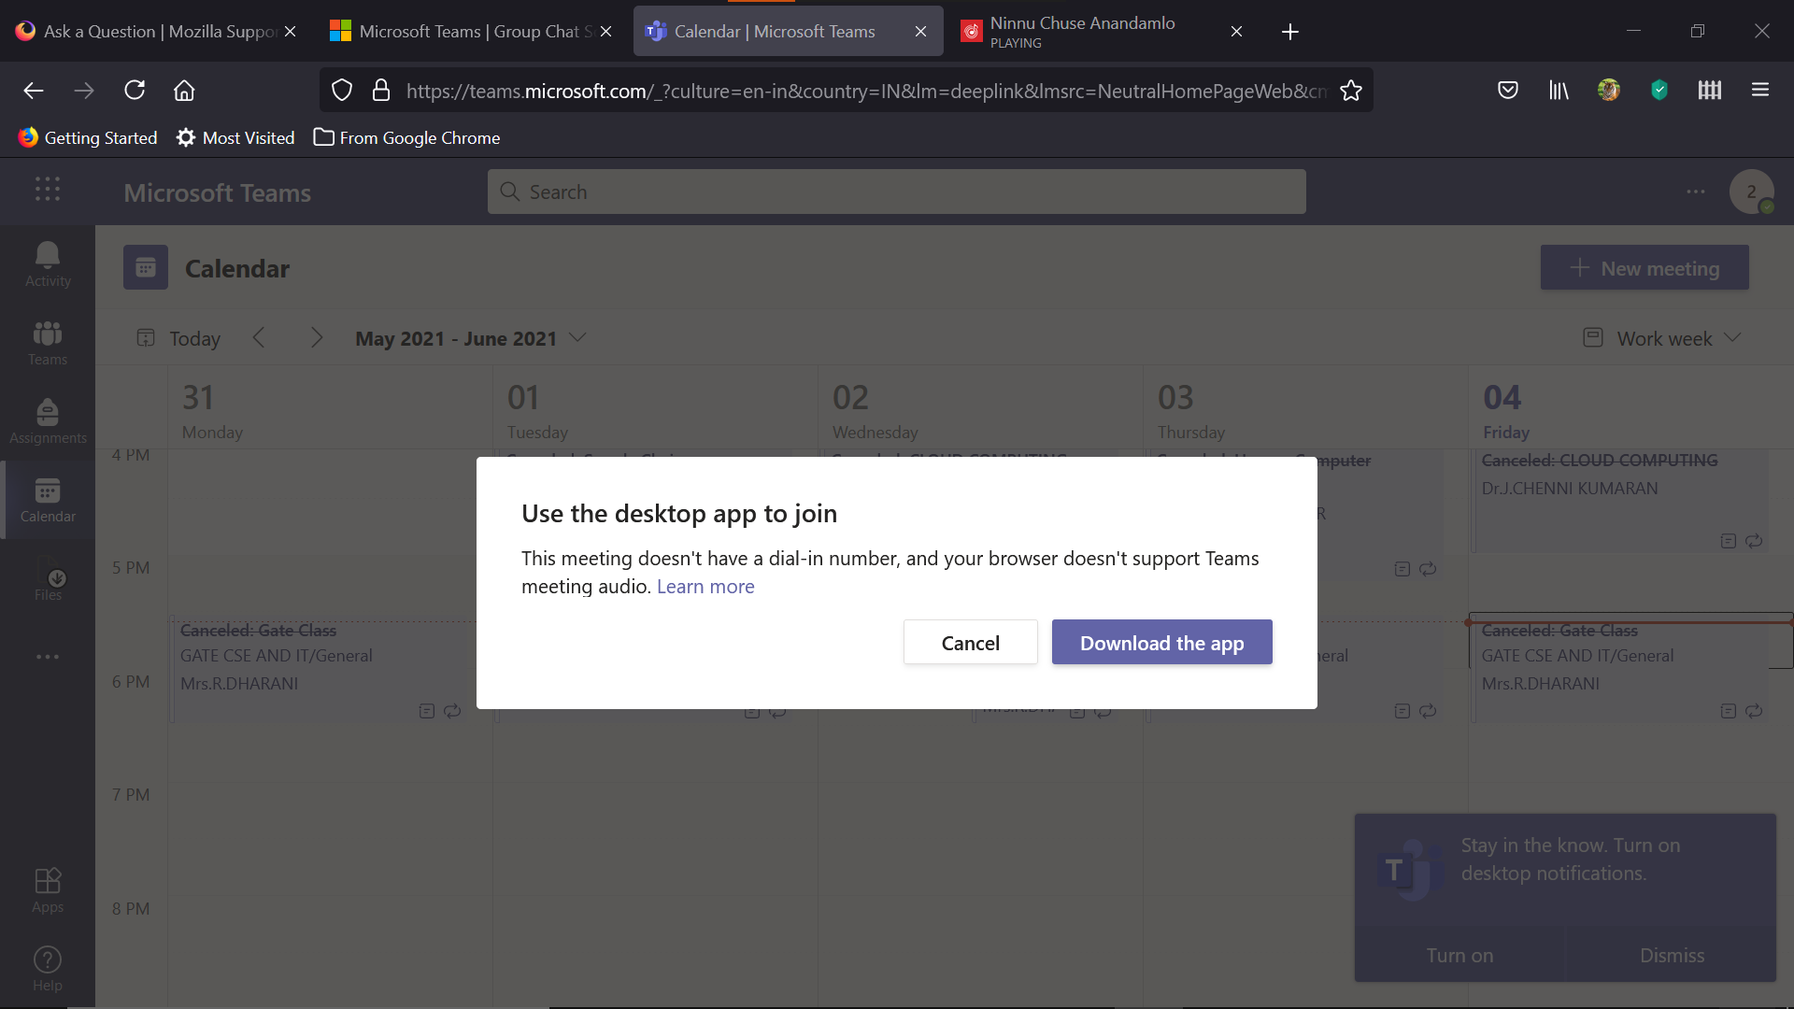1794x1009 pixels.
Task: Open Activity bell in Teams sidebar
Action: (x=48, y=264)
